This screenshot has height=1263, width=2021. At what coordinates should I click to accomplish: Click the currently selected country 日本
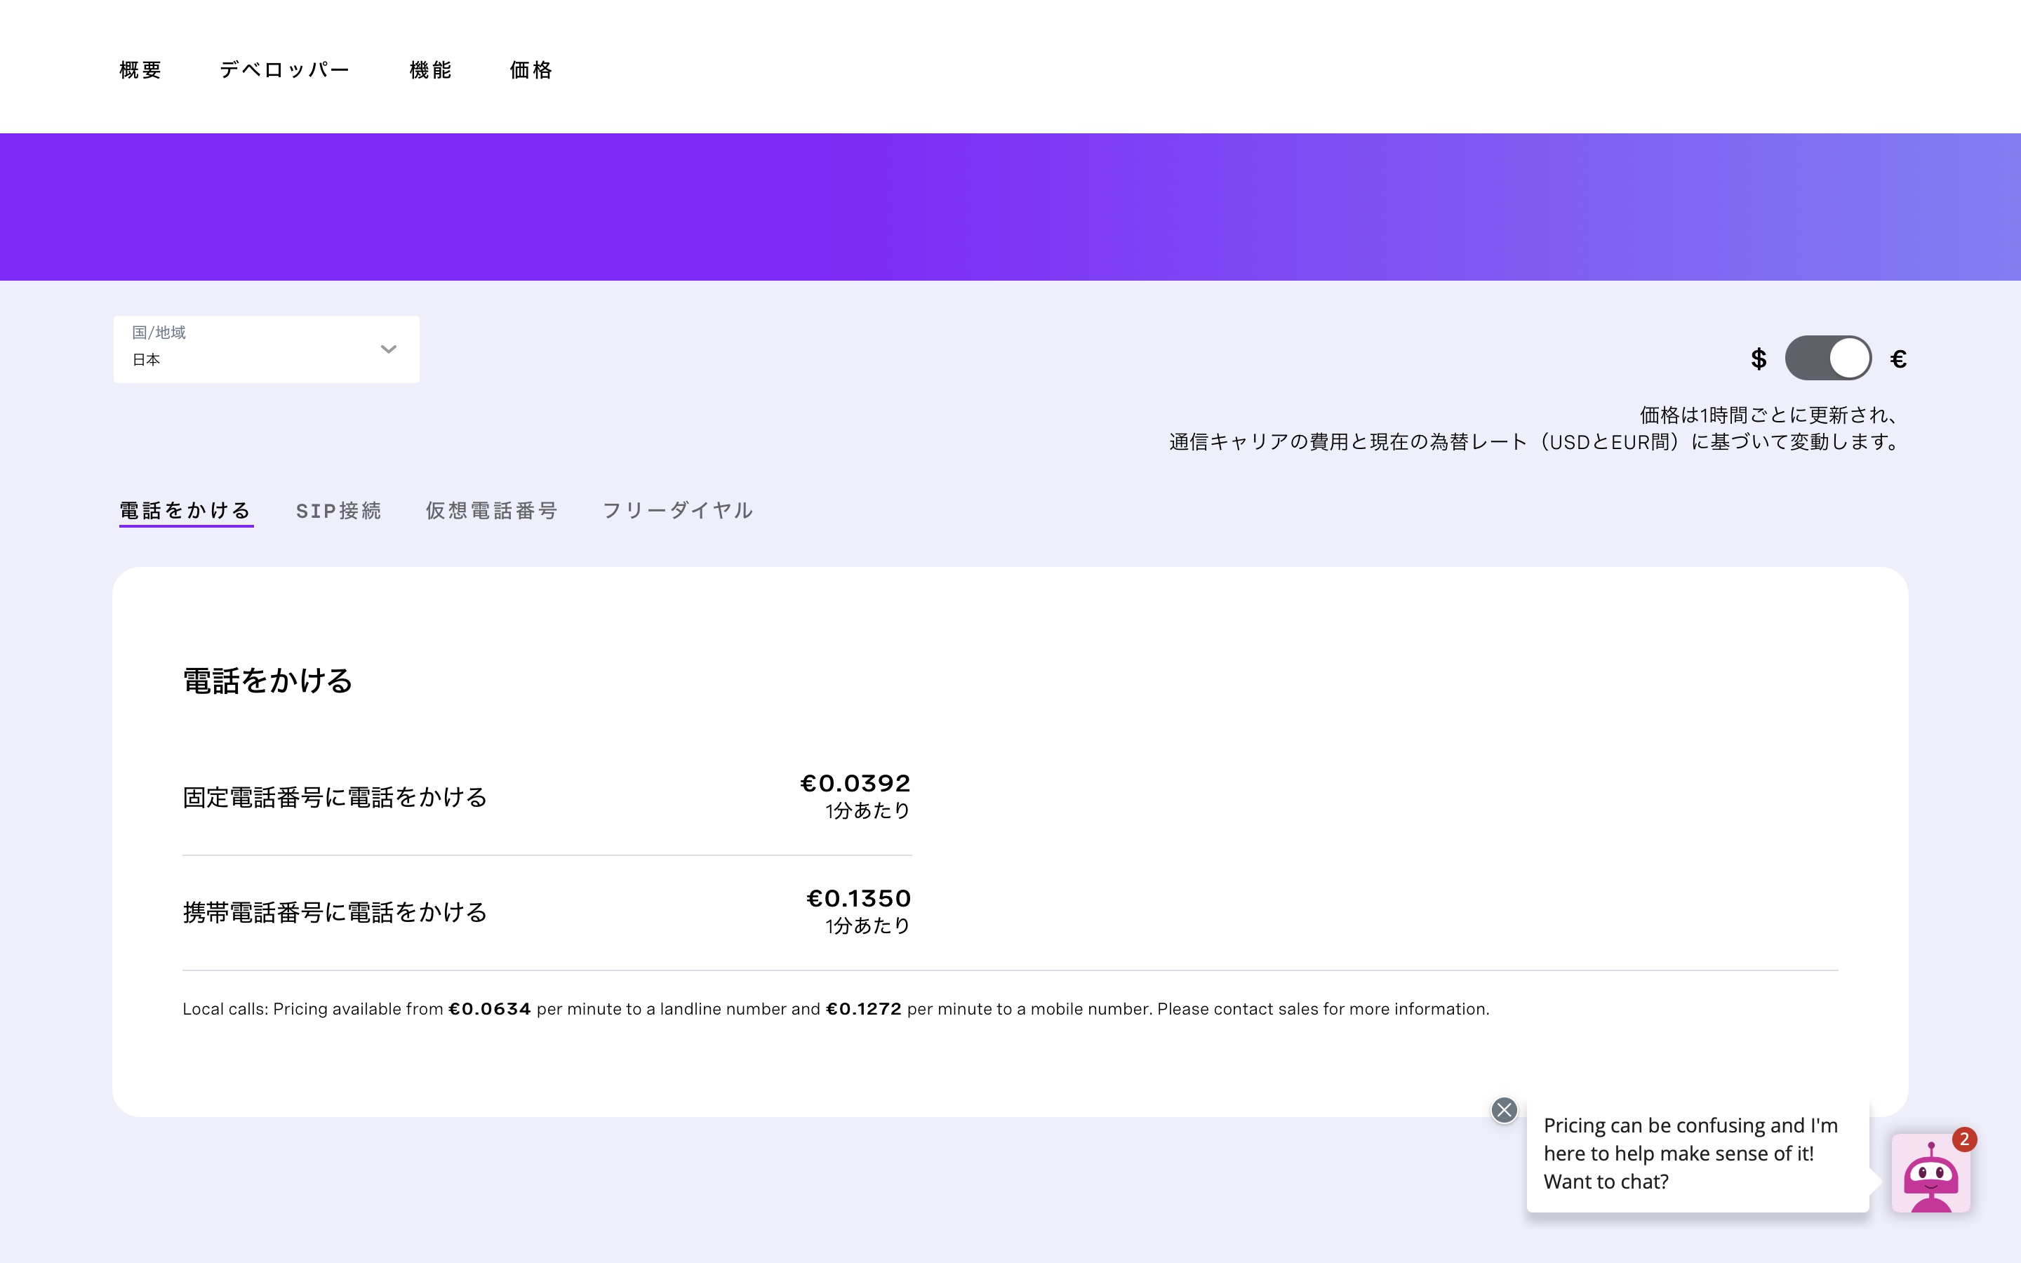[x=146, y=360]
